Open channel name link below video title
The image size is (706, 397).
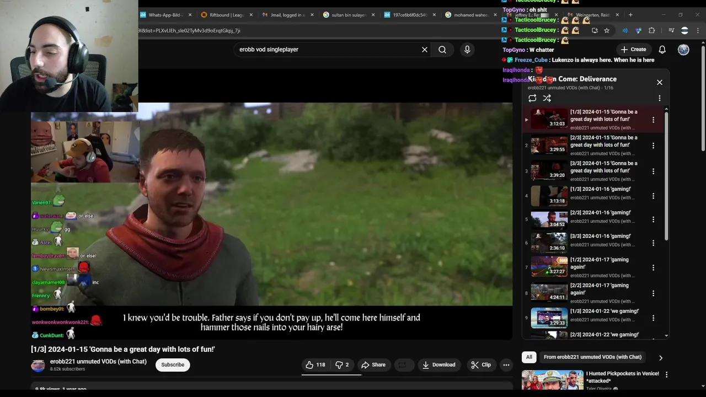click(98, 362)
